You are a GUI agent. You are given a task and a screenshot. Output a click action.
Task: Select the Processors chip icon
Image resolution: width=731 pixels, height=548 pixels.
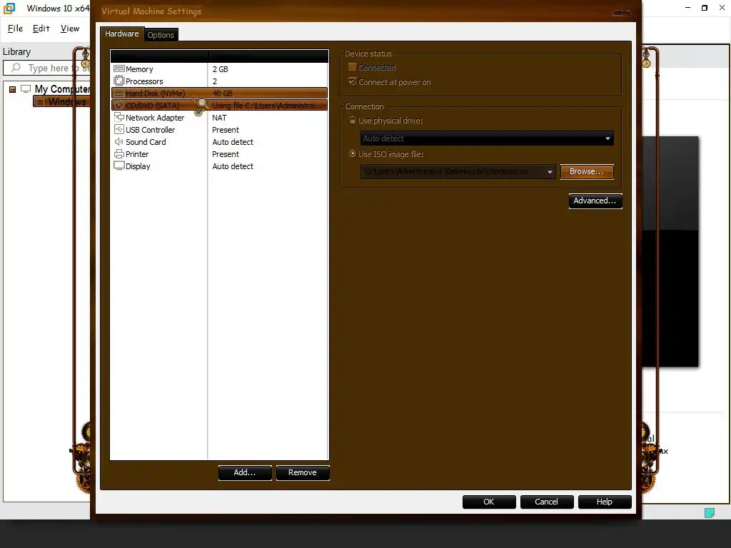(x=119, y=81)
